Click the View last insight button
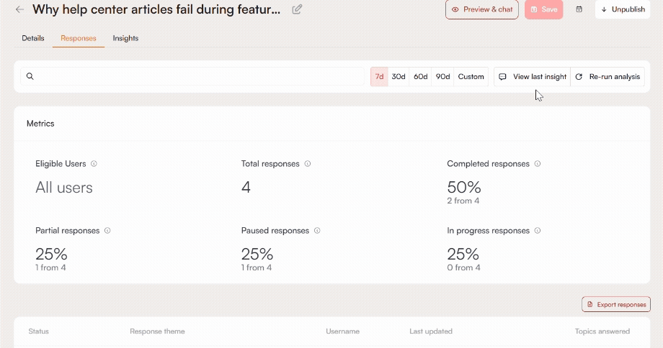The height and width of the screenshot is (348, 663). (x=533, y=77)
